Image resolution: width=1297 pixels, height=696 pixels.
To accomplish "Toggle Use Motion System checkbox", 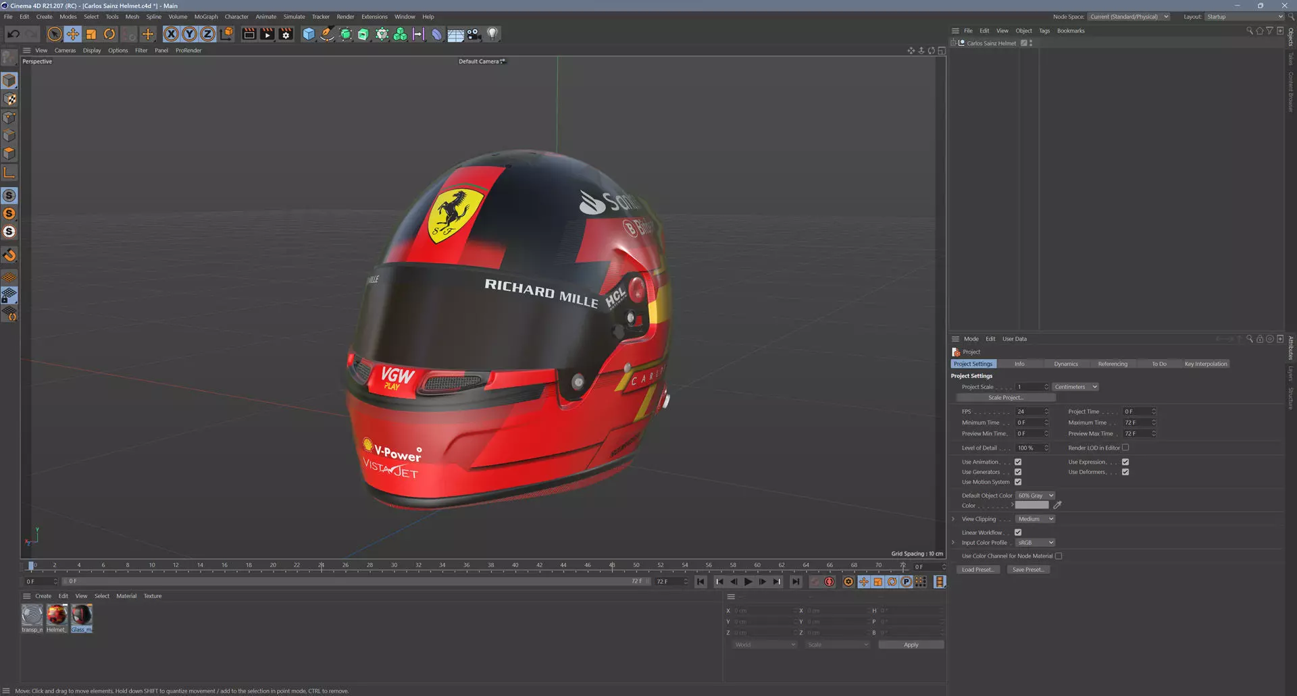I will click(x=1018, y=482).
